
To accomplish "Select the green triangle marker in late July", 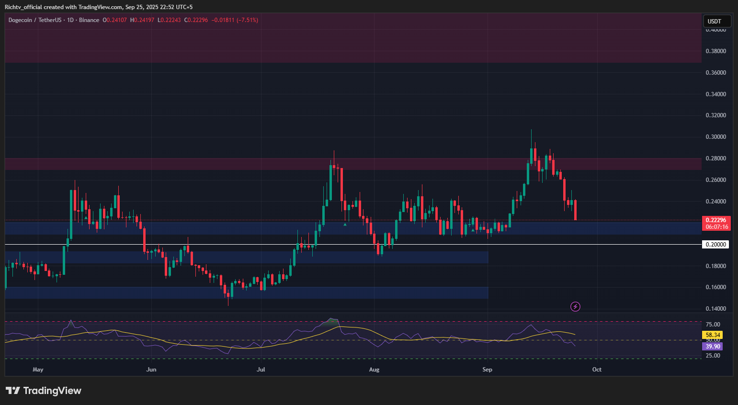I will (x=345, y=224).
